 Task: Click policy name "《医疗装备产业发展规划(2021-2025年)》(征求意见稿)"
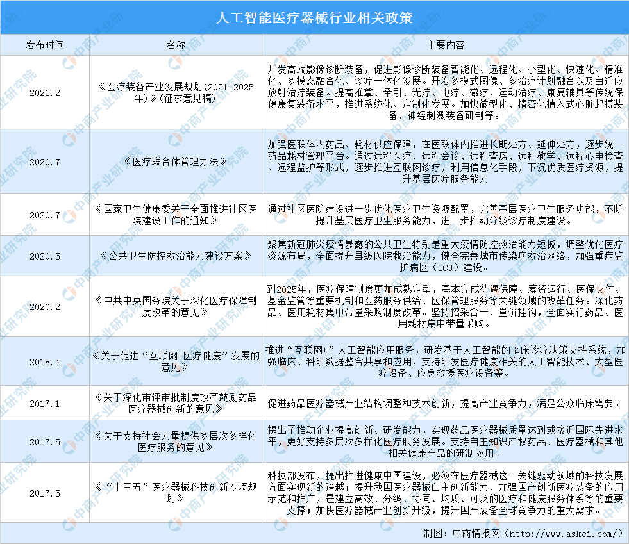(176, 93)
